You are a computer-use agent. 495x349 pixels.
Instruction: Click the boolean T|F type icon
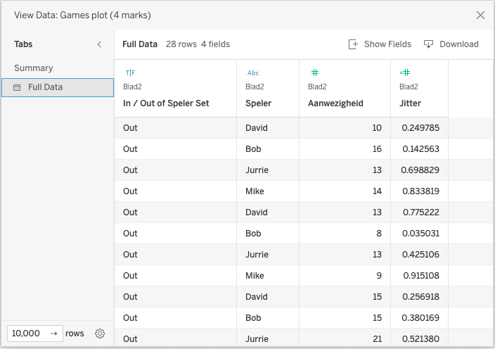click(130, 73)
